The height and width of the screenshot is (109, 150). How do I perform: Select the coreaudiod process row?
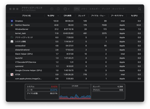click(x=75, y=46)
